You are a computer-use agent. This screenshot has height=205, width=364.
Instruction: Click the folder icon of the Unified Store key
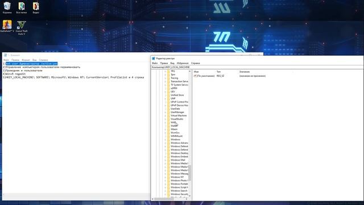[x=168, y=95]
